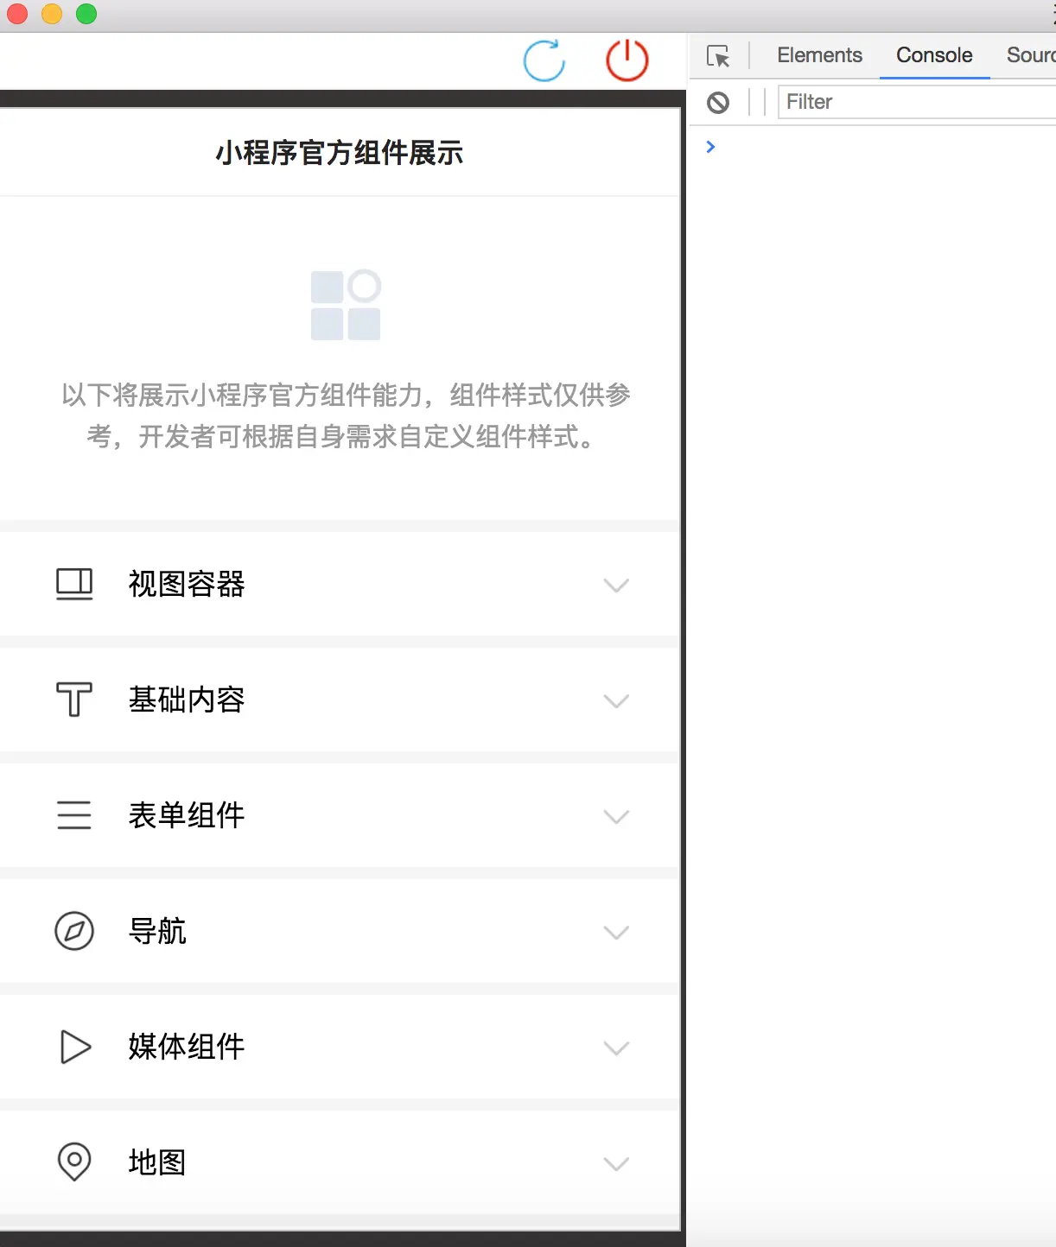Open the Sources tab

1032,54
